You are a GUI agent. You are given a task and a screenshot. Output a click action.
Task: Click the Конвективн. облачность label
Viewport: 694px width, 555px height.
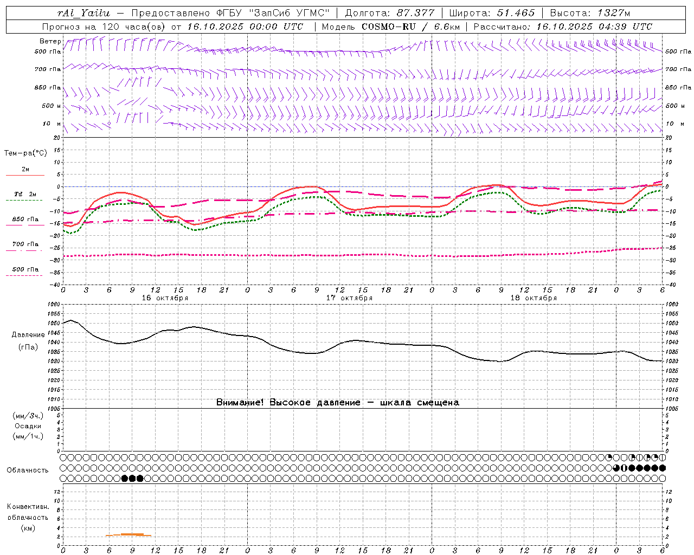click(28, 512)
